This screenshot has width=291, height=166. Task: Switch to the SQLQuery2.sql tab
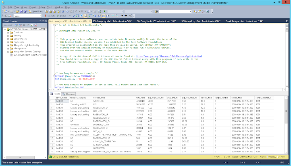201,21
